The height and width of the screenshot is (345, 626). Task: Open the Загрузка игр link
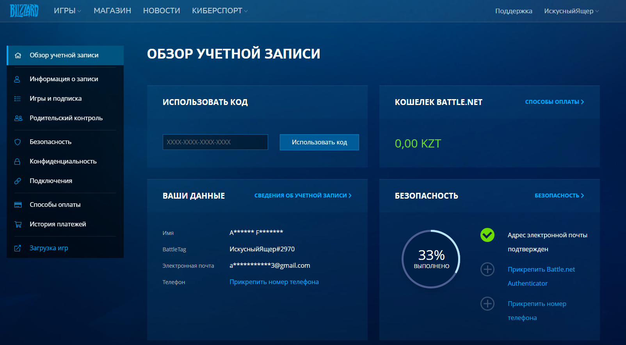tap(65, 248)
